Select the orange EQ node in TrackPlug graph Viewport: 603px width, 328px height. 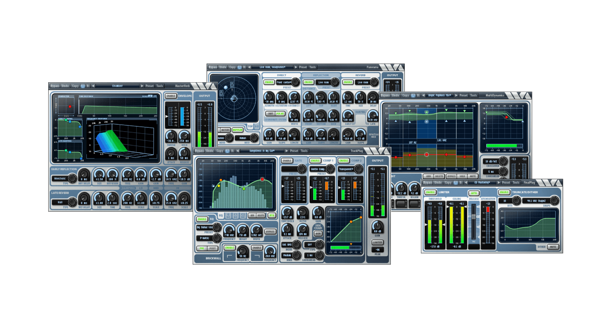[221, 180]
